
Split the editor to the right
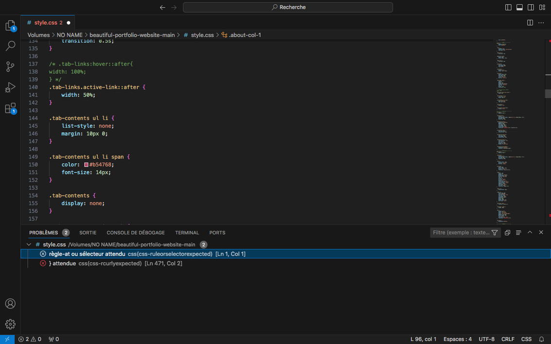pos(530,22)
